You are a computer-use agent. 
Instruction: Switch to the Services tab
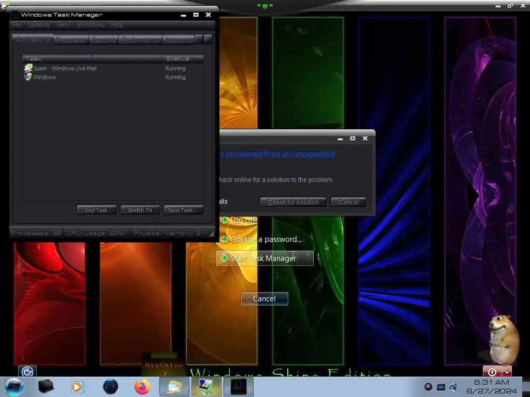104,40
